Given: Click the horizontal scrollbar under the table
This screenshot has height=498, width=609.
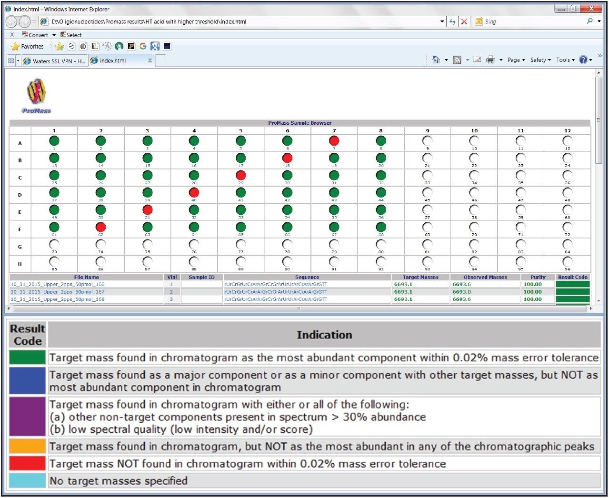Looking at the screenshot, I should [x=299, y=309].
